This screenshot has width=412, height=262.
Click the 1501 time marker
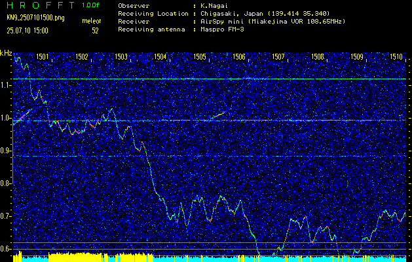pos(43,56)
